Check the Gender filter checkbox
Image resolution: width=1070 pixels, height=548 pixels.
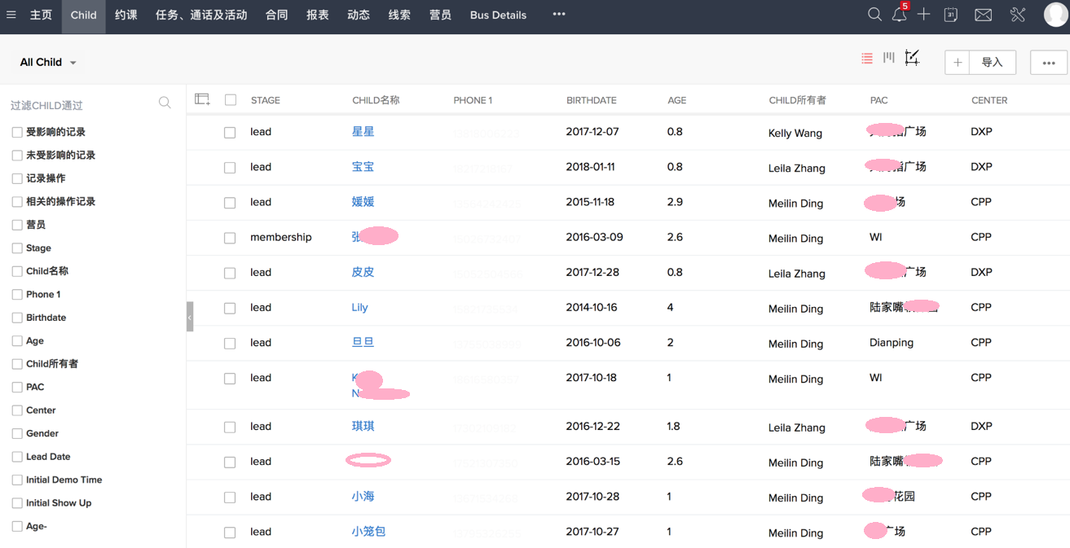tap(17, 434)
